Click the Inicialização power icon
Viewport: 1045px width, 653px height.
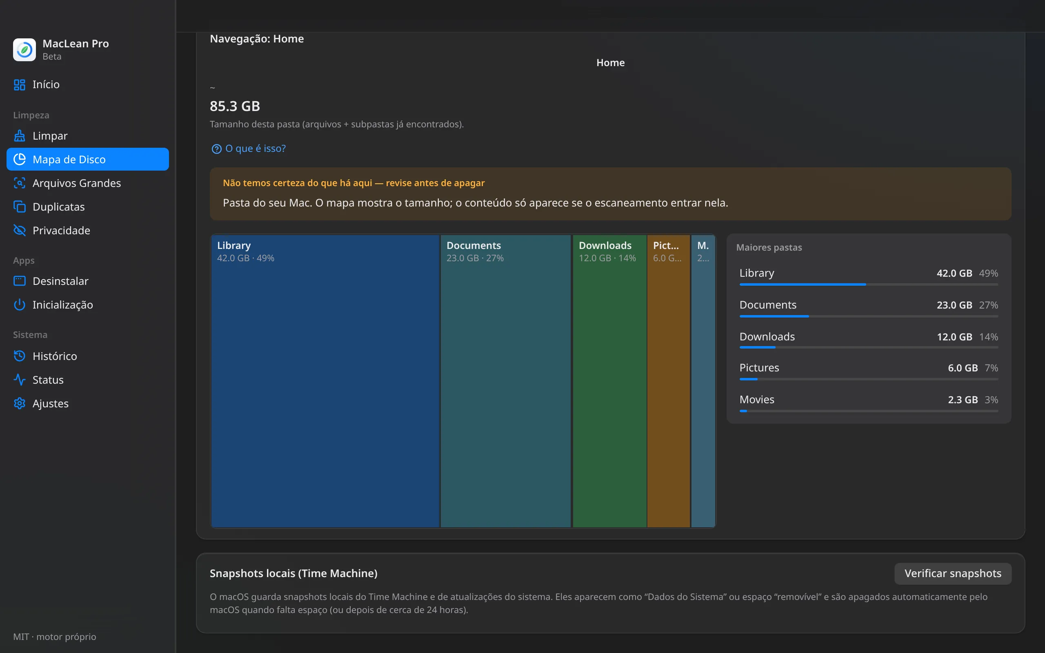(x=20, y=305)
